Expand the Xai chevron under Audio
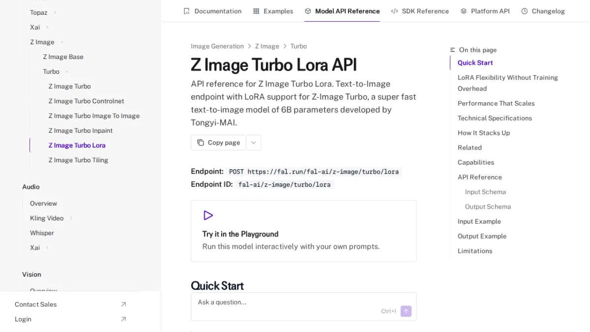Viewport: 590px width, 332px height. click(47, 247)
